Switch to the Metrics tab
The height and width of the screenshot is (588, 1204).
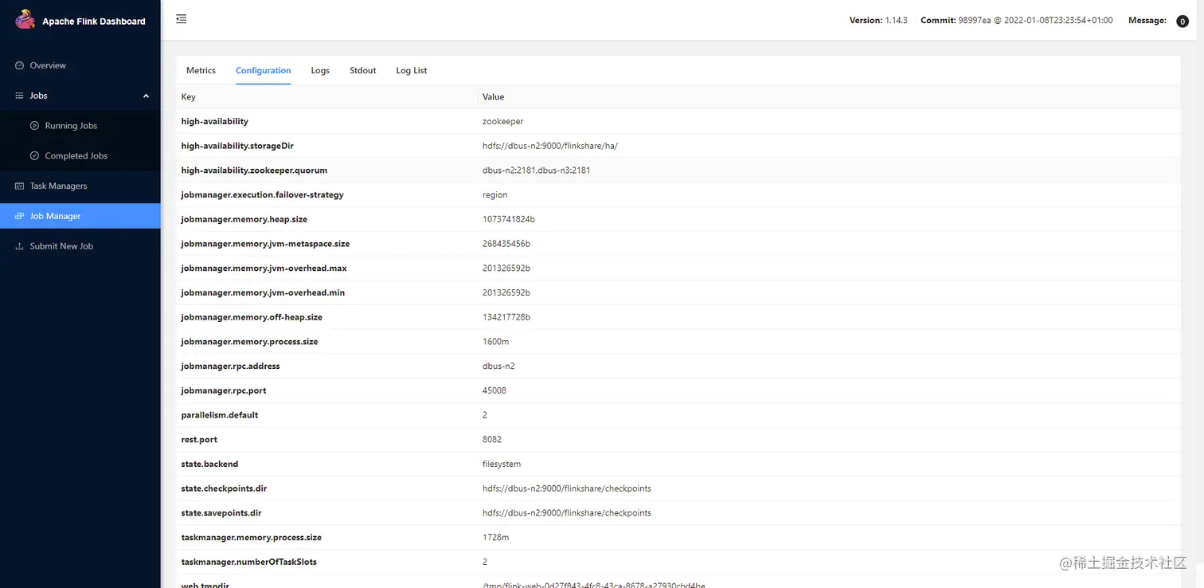[201, 70]
